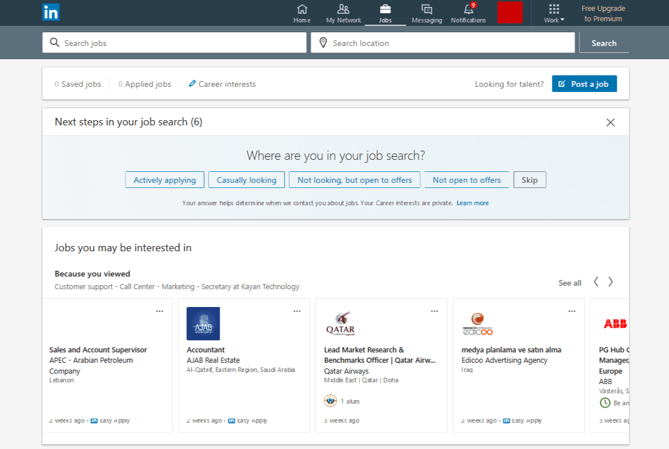Open the Accountant job title
The image size is (669, 449).
pos(206,350)
